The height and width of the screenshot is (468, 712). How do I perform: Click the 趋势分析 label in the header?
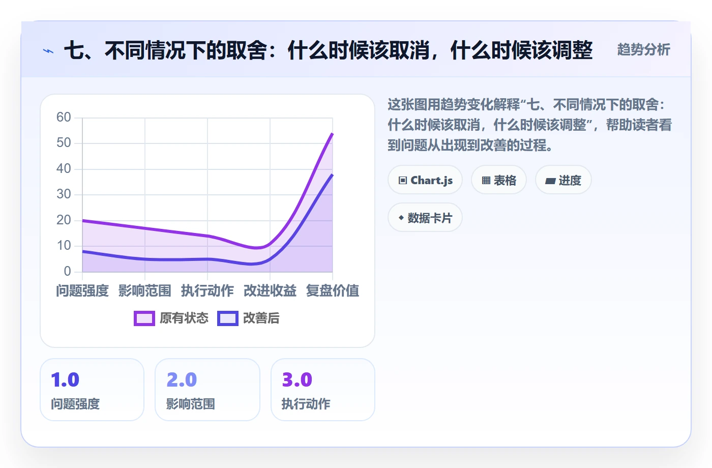643,50
